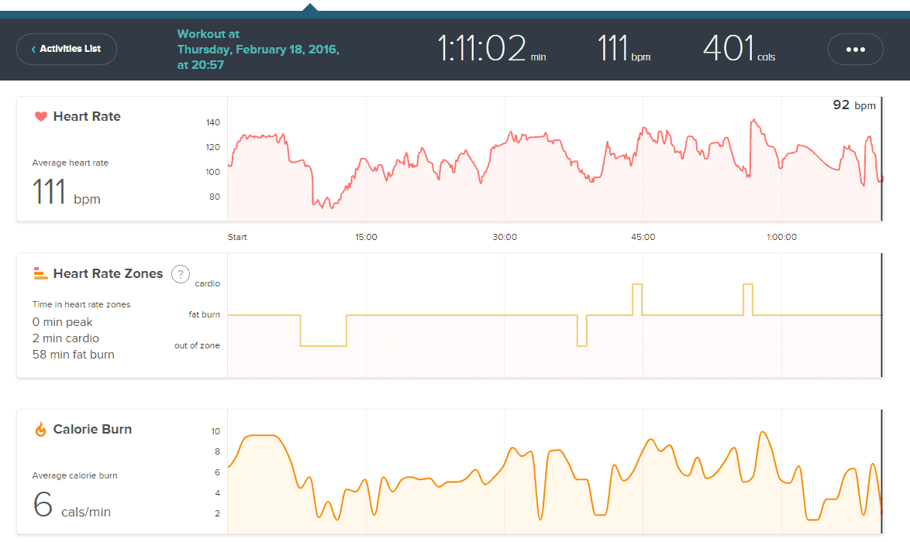Click the 1:00:00 time axis marker
Screen dimensions: 910x542
pyautogui.click(x=781, y=237)
